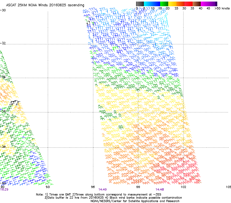The image size is (231, 203).
Task: Click the 'NOAA/NESDIS/Center for Satellite Applications and Research' credit
Action: click(x=135, y=201)
